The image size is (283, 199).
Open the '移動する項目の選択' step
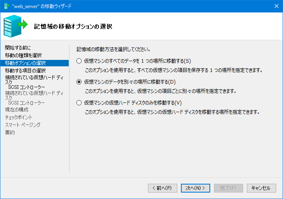(25, 70)
